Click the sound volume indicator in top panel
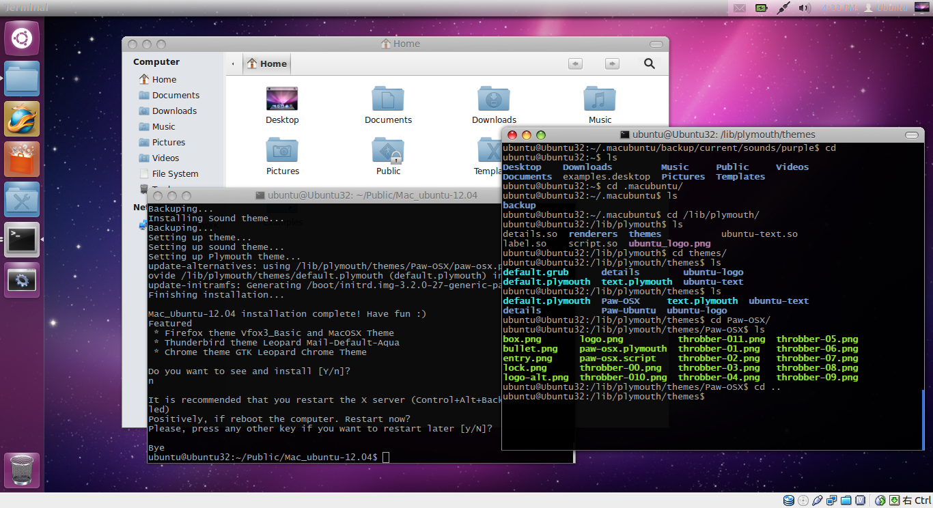This screenshot has height=508, width=933. tap(805, 8)
